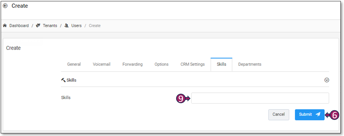Select the Options tab

162,64
